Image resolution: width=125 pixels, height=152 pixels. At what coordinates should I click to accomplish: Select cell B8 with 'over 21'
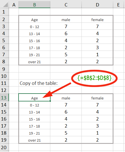pyautogui.click(x=34, y=62)
